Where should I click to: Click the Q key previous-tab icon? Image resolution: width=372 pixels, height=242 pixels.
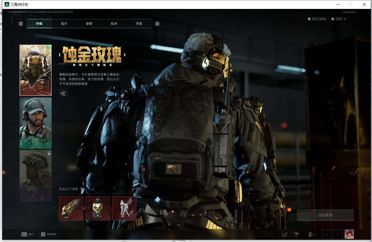click(21, 24)
